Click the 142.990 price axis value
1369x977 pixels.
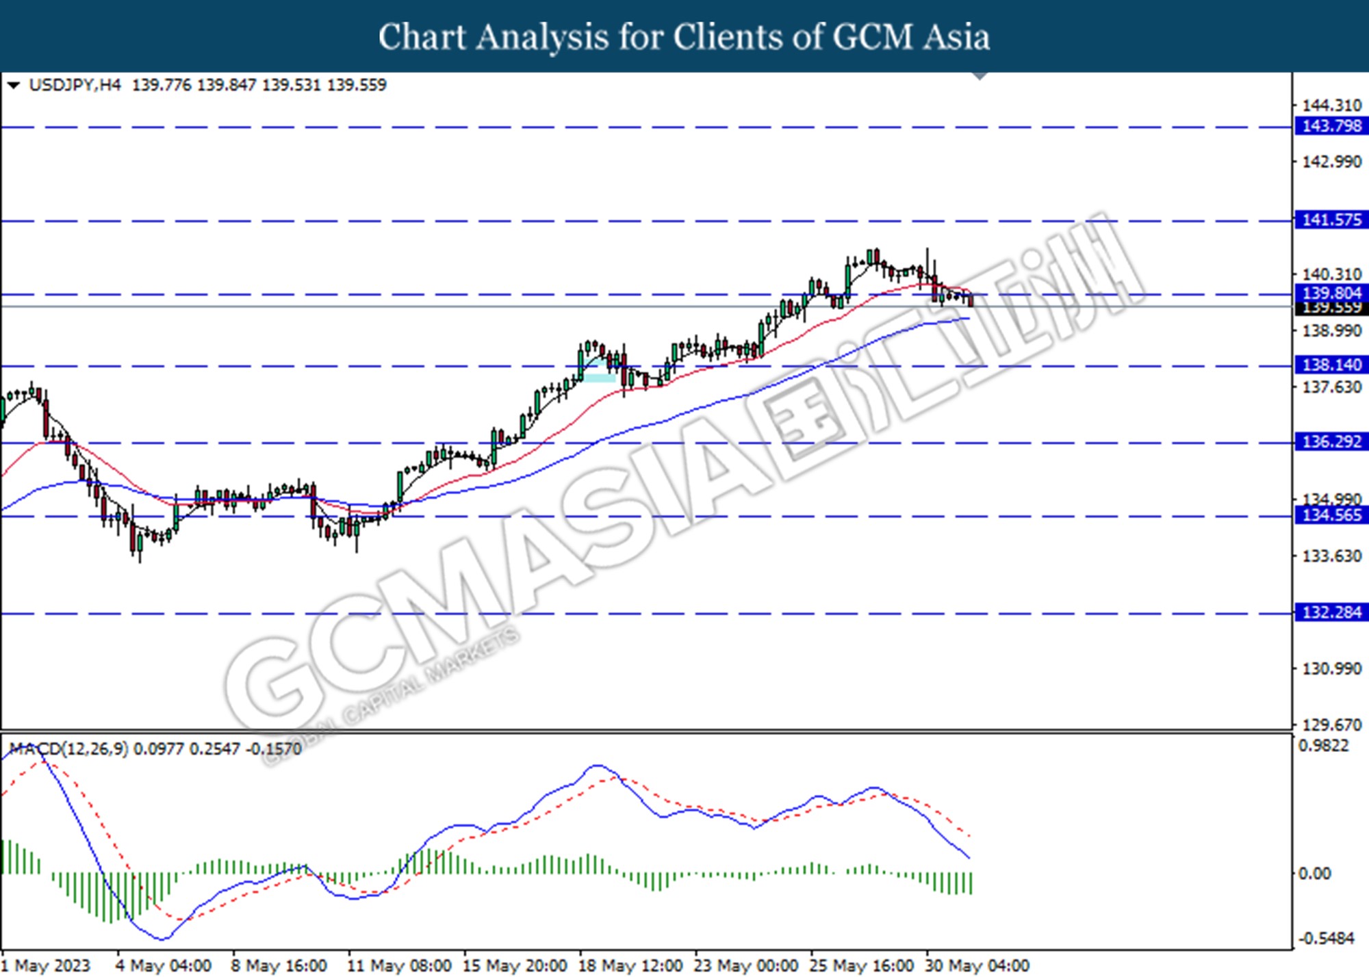pyautogui.click(x=1331, y=161)
